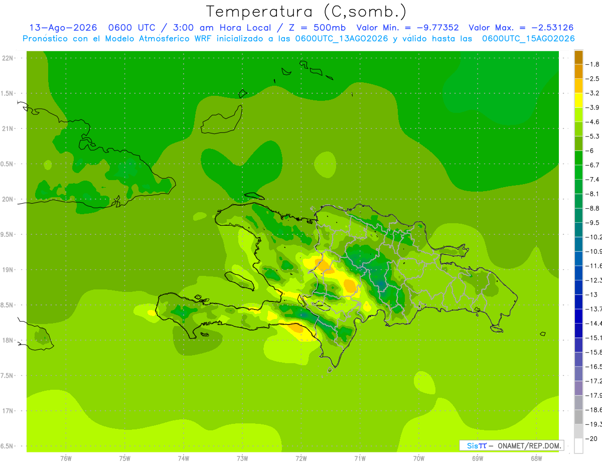Pick the white swatch below -20 on the scale
Screen dimensions: 602x465
pyautogui.click(x=578, y=446)
